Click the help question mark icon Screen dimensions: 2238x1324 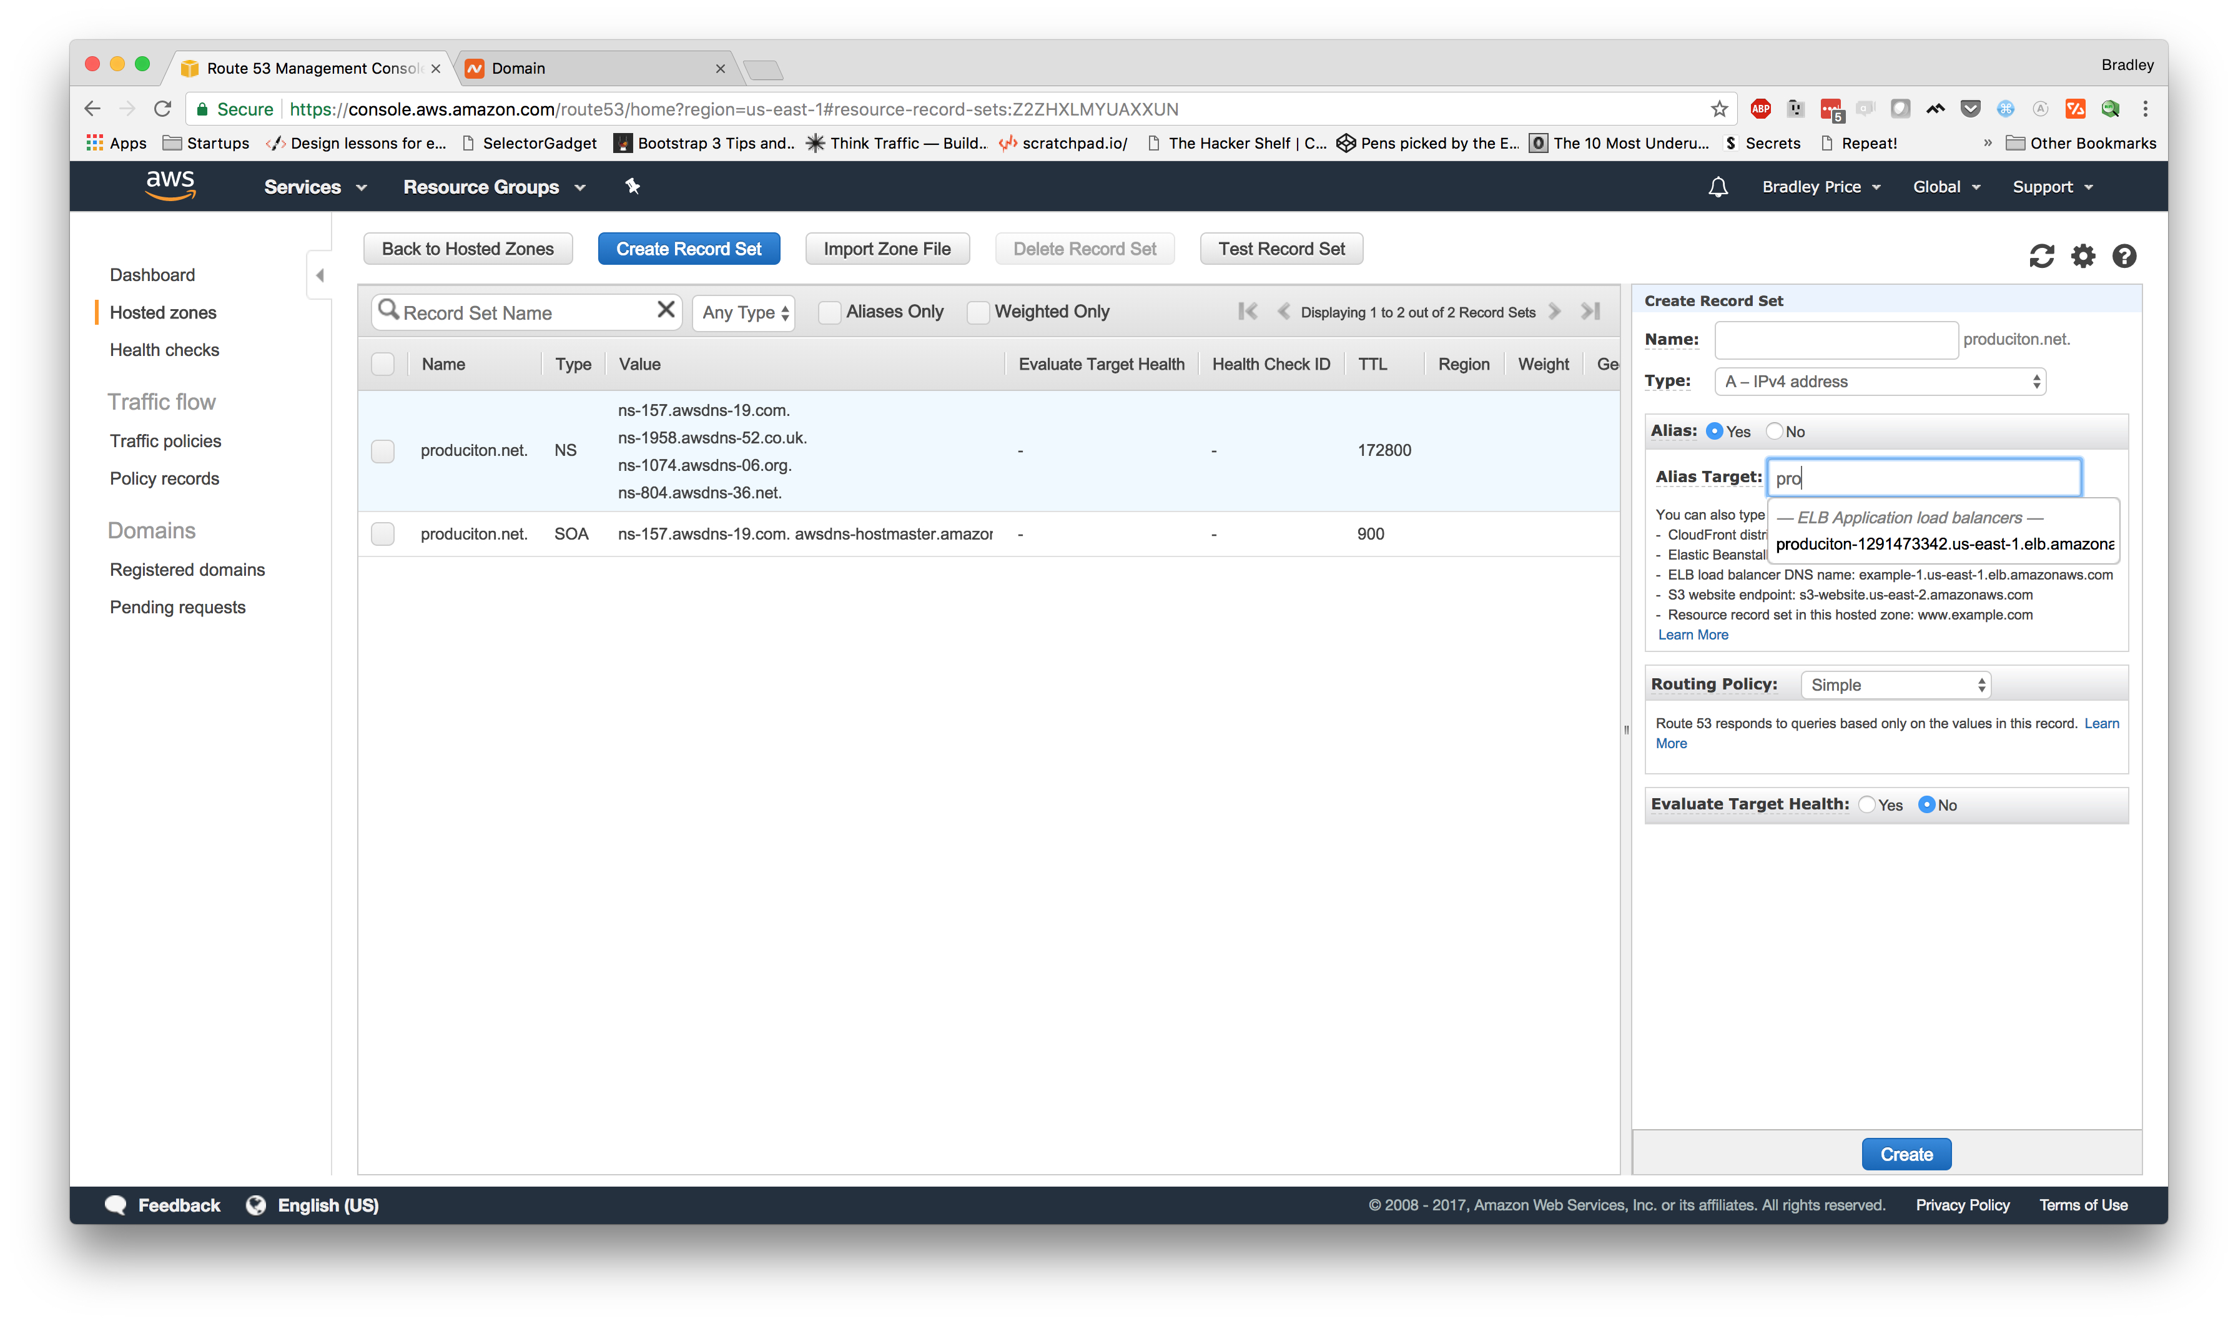pos(2124,256)
